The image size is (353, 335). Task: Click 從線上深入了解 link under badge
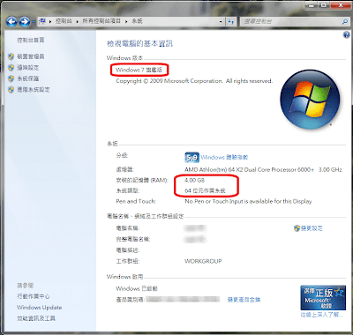(321, 315)
